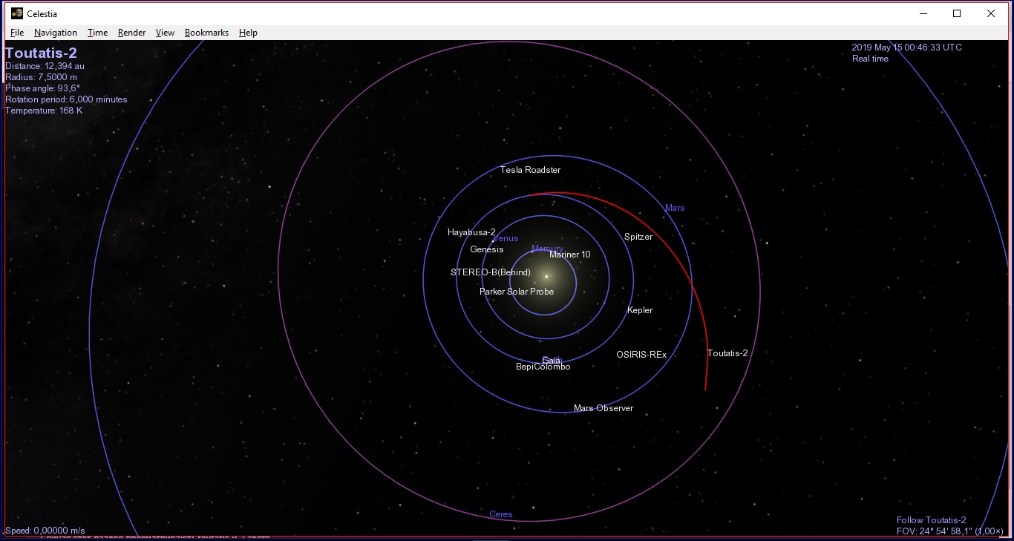Viewport: 1014px width, 541px height.
Task: Minimize the Celestia window
Action: point(923,13)
